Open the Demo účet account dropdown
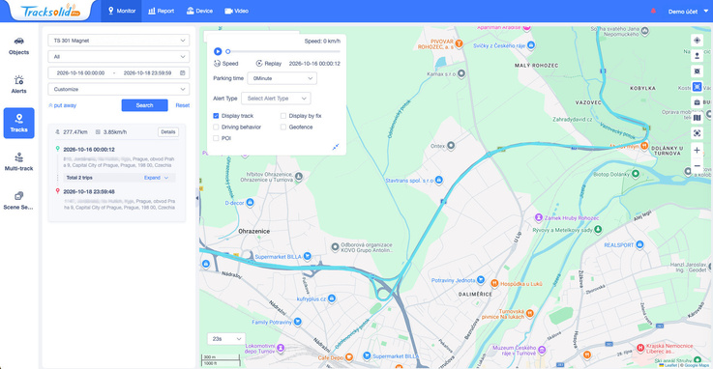The width and height of the screenshot is (713, 369). coord(688,12)
